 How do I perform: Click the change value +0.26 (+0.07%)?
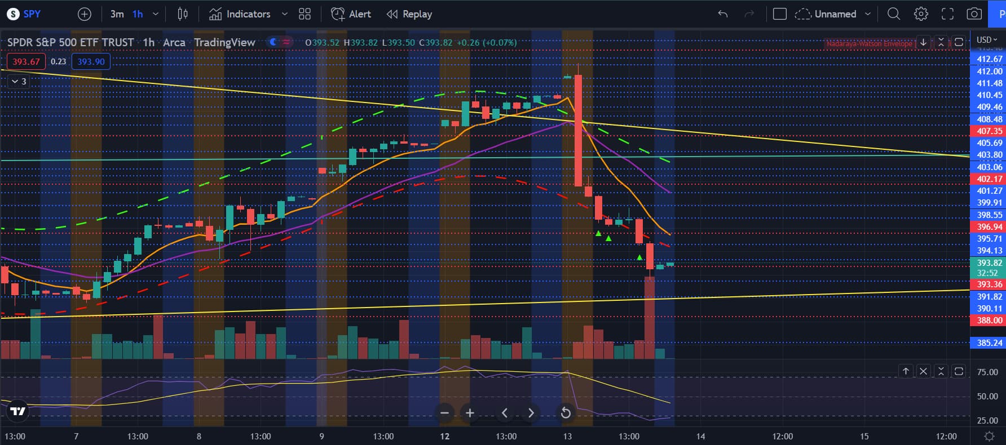(x=487, y=42)
